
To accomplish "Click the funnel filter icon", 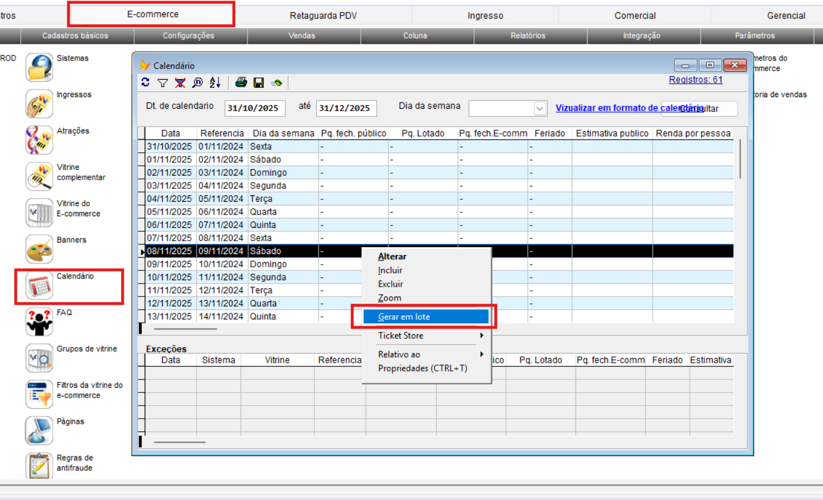I will point(163,83).
